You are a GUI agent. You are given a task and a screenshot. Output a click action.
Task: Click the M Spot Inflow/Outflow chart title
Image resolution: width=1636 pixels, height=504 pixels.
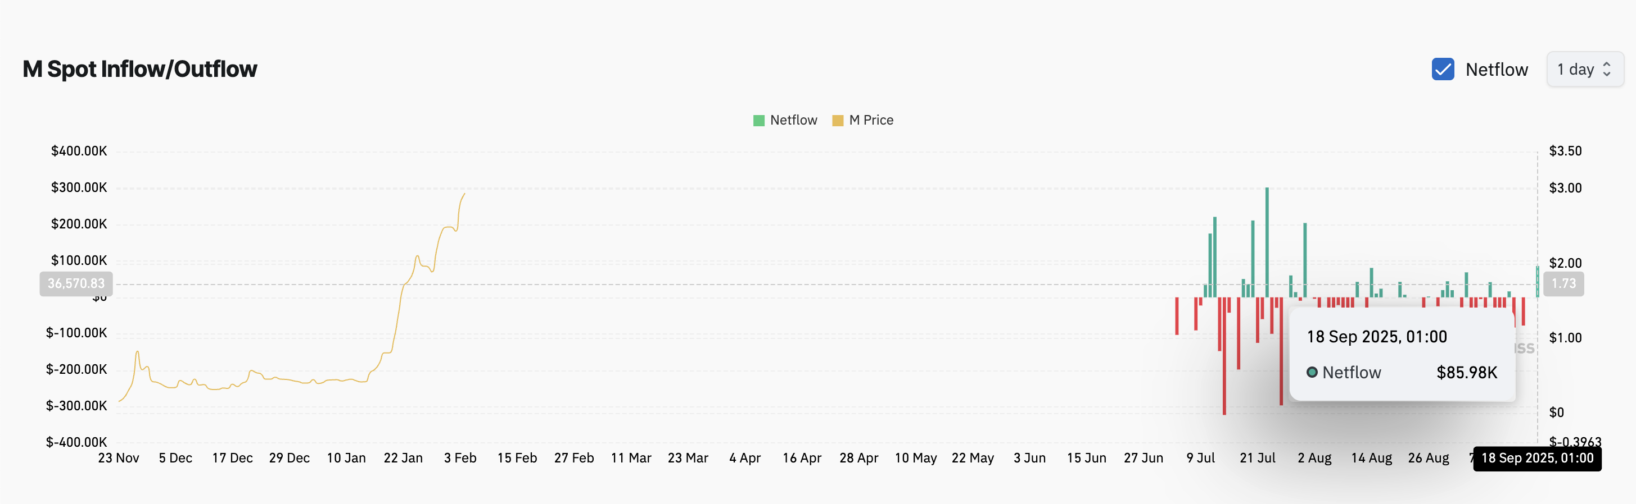pos(140,69)
